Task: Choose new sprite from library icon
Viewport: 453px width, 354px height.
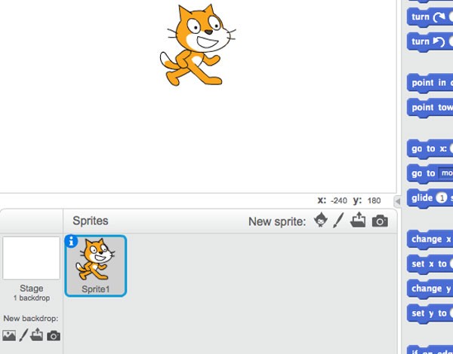Action: 321,220
